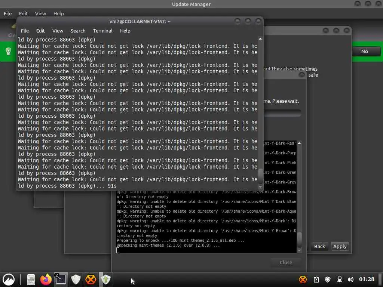
Task: Open the Terminal menu in terminal window
Action: coord(102,31)
